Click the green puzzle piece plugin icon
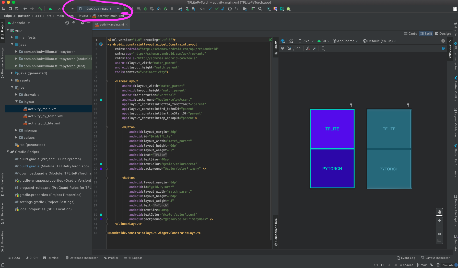The width and height of the screenshot is (458, 268). (288, 9)
